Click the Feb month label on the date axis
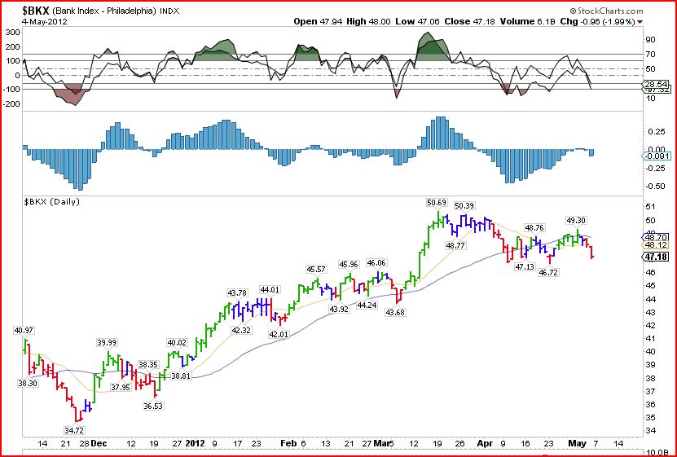This screenshot has width=677, height=457. click(288, 444)
